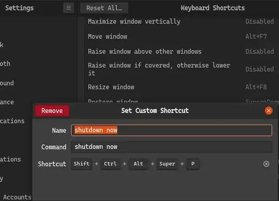
Task: Click Disabled value for Raise window above
Action: (259, 51)
